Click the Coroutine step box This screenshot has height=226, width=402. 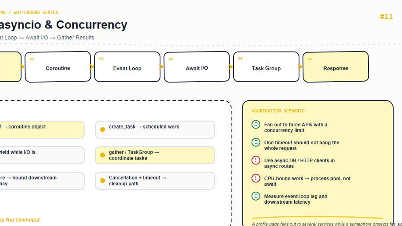click(x=58, y=67)
